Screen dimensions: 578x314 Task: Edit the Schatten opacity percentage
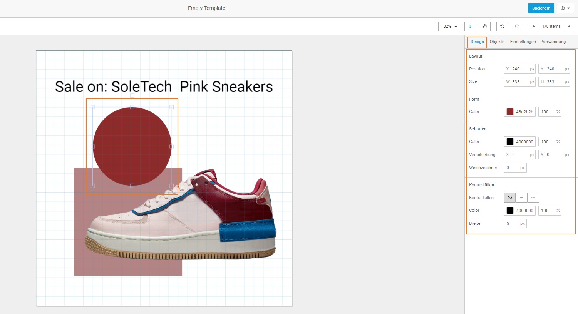(x=550, y=142)
